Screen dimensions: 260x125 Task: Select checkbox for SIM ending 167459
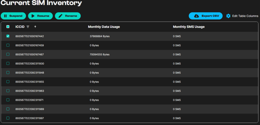pyautogui.click(x=8, y=45)
